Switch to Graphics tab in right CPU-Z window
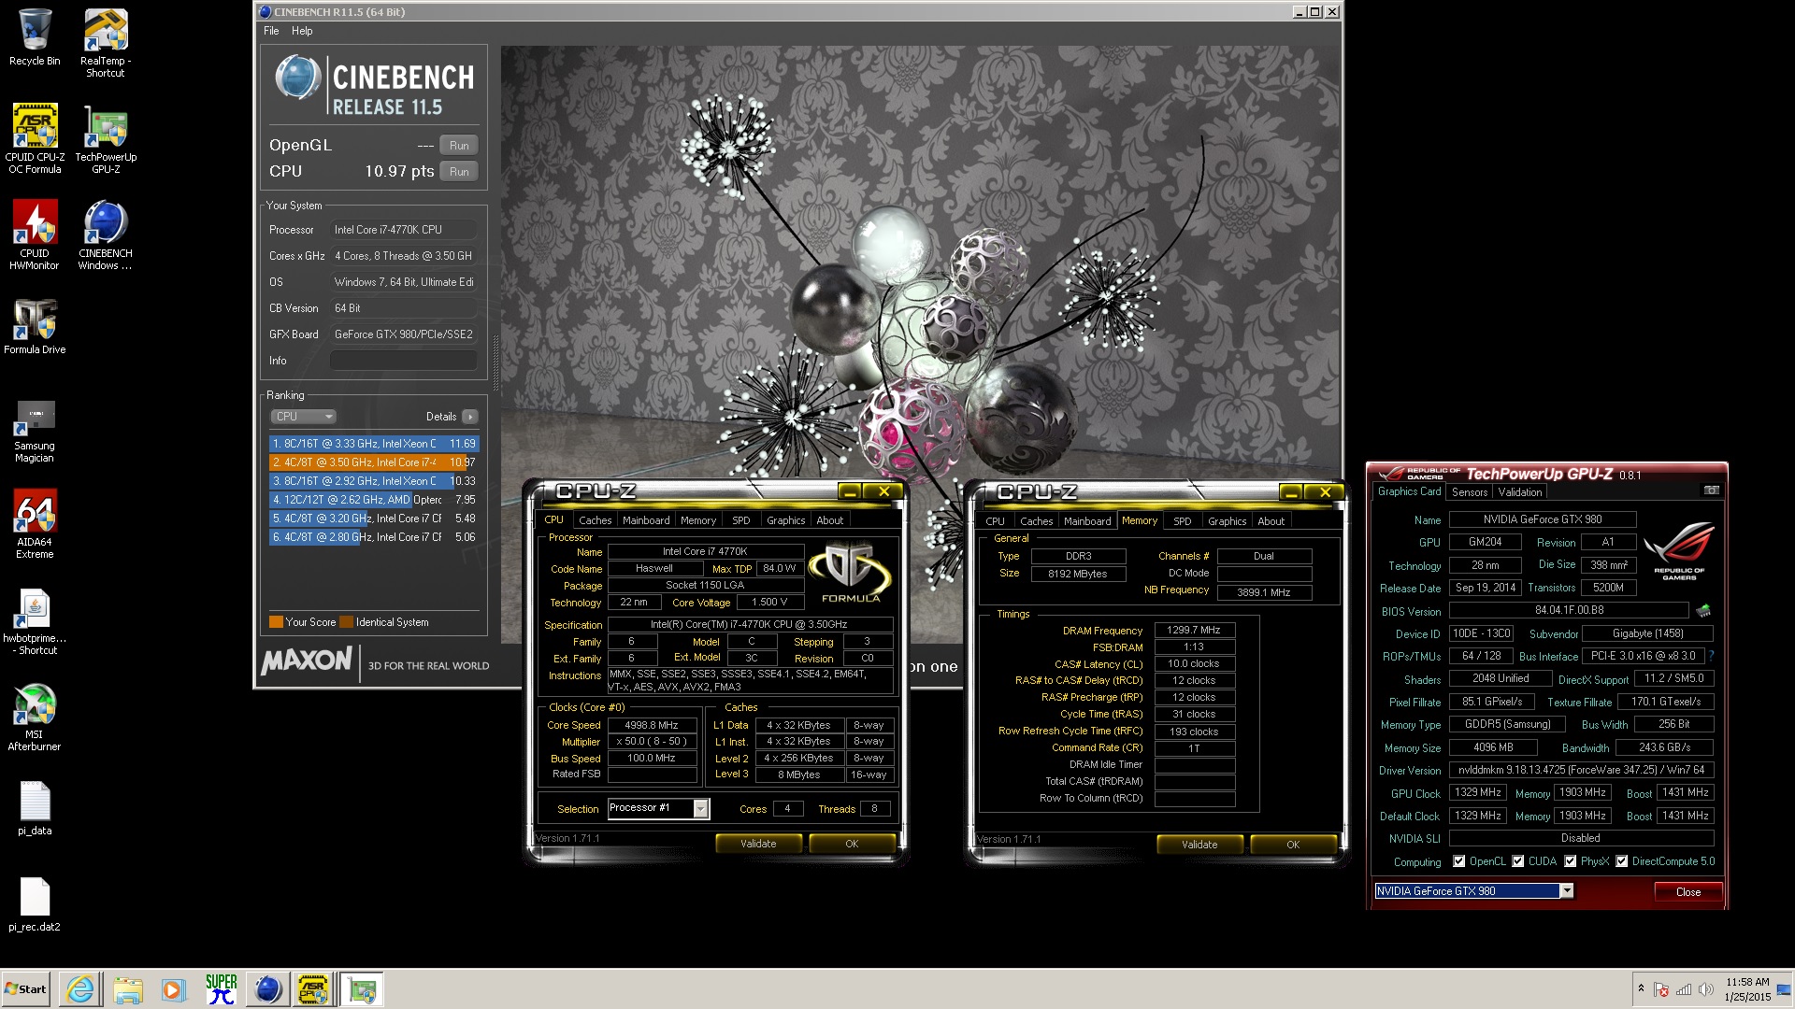The width and height of the screenshot is (1795, 1009). 1227,521
